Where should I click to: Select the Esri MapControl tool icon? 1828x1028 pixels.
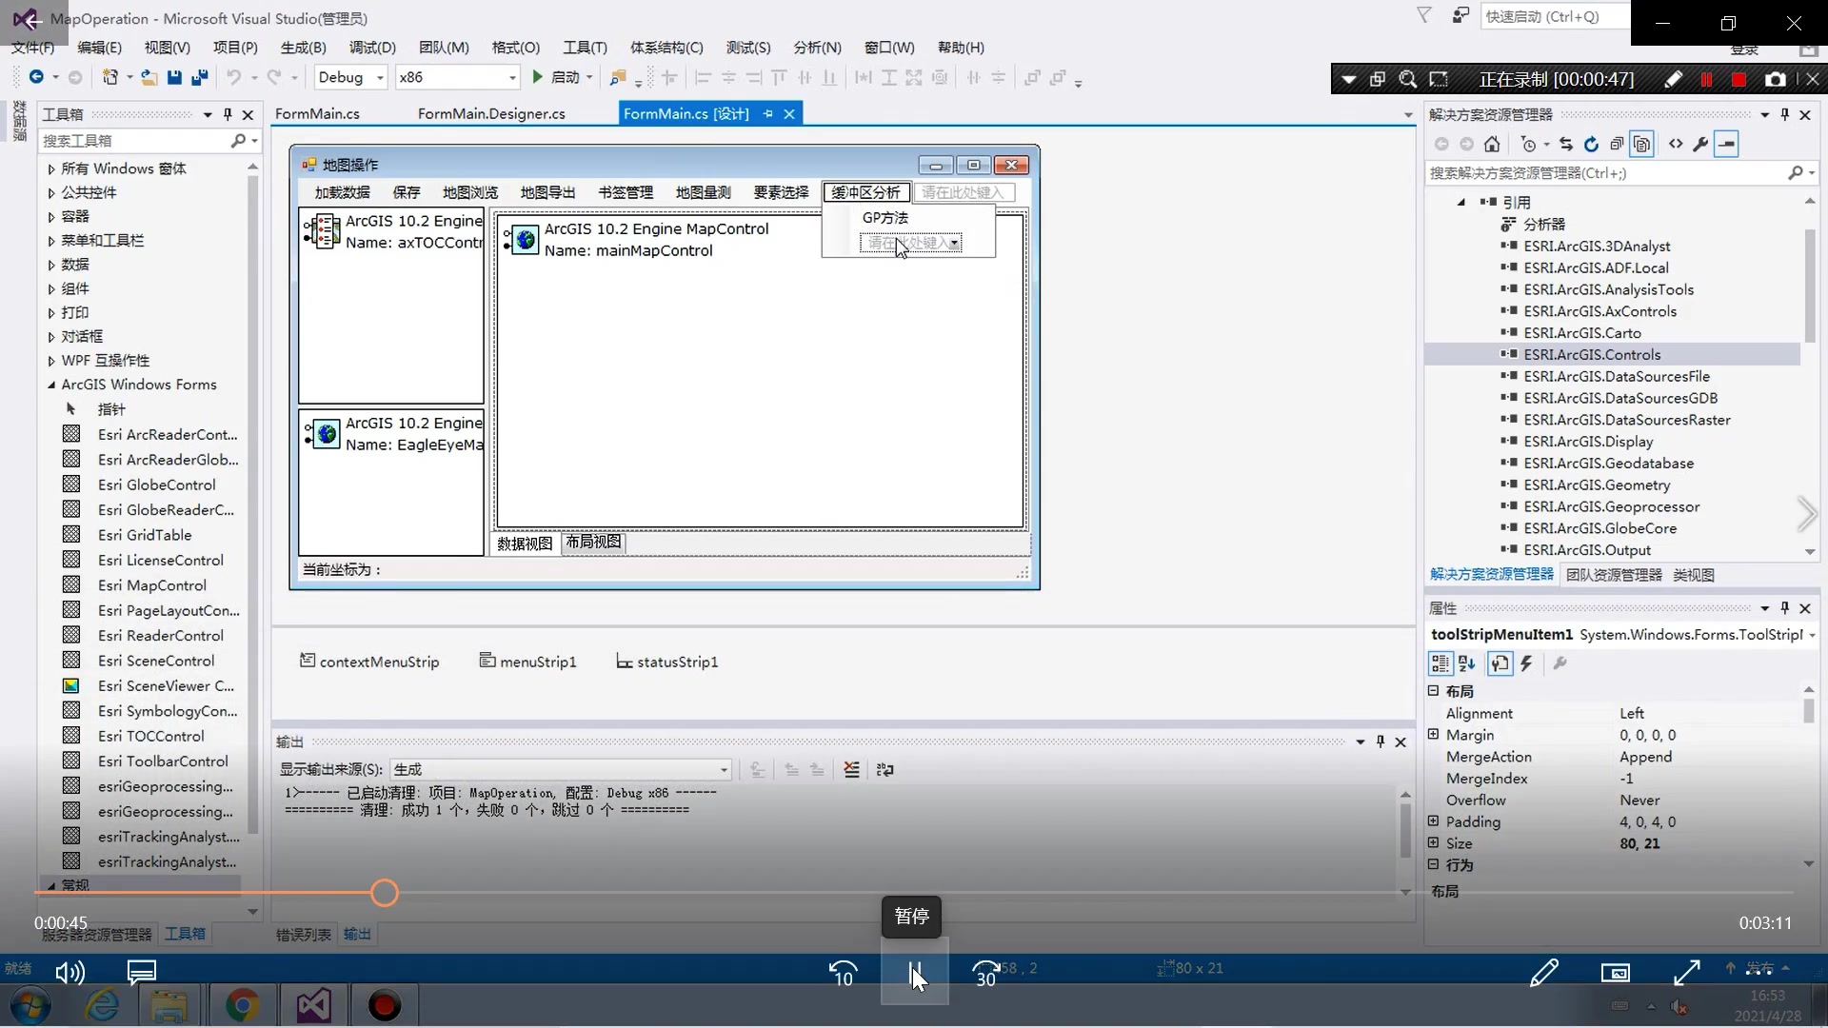pyautogui.click(x=71, y=585)
